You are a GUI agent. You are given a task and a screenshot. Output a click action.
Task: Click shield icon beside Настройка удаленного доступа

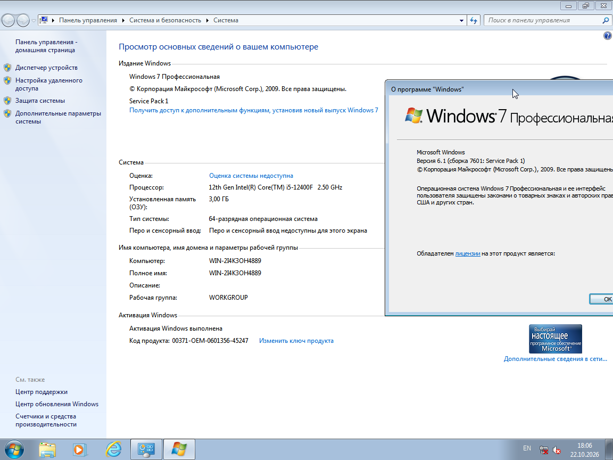[7, 80]
